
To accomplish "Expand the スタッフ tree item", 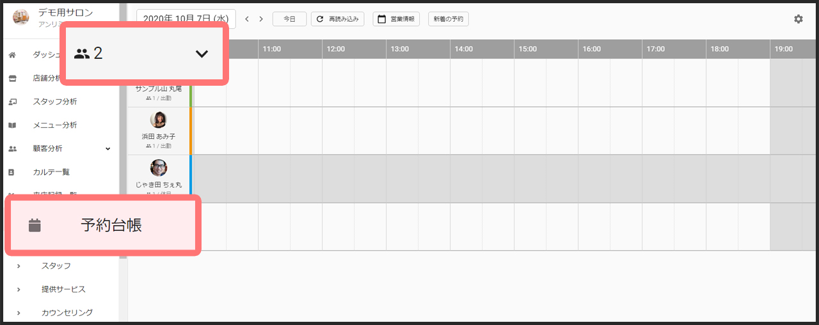I will [x=19, y=266].
